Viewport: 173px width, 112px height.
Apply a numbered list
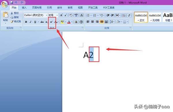tap(95, 15)
